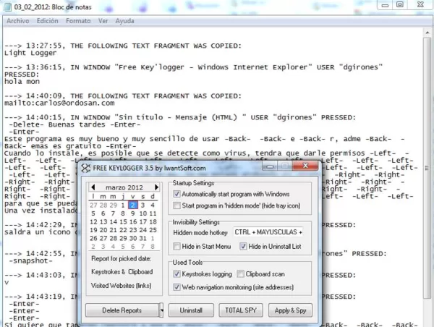Toggle Automatically start program with Windows
Viewport: 434px width, 327px height.
click(x=176, y=194)
